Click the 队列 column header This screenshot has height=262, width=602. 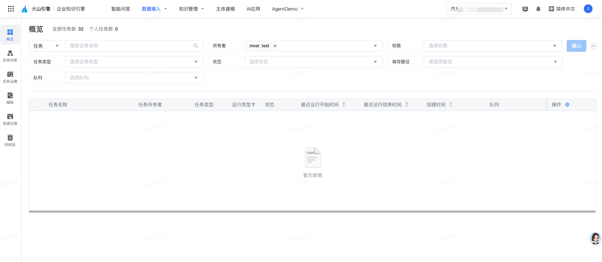click(494, 105)
